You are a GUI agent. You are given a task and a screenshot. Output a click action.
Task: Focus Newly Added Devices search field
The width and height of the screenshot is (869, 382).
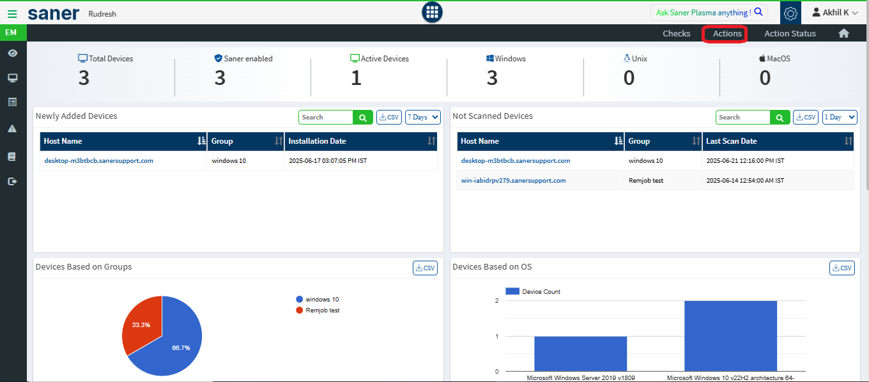(x=326, y=118)
